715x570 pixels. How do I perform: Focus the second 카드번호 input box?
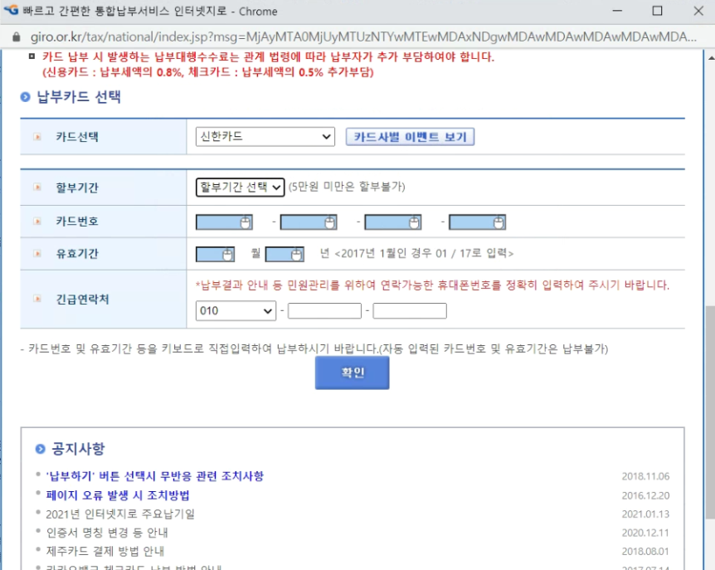pyautogui.click(x=309, y=222)
